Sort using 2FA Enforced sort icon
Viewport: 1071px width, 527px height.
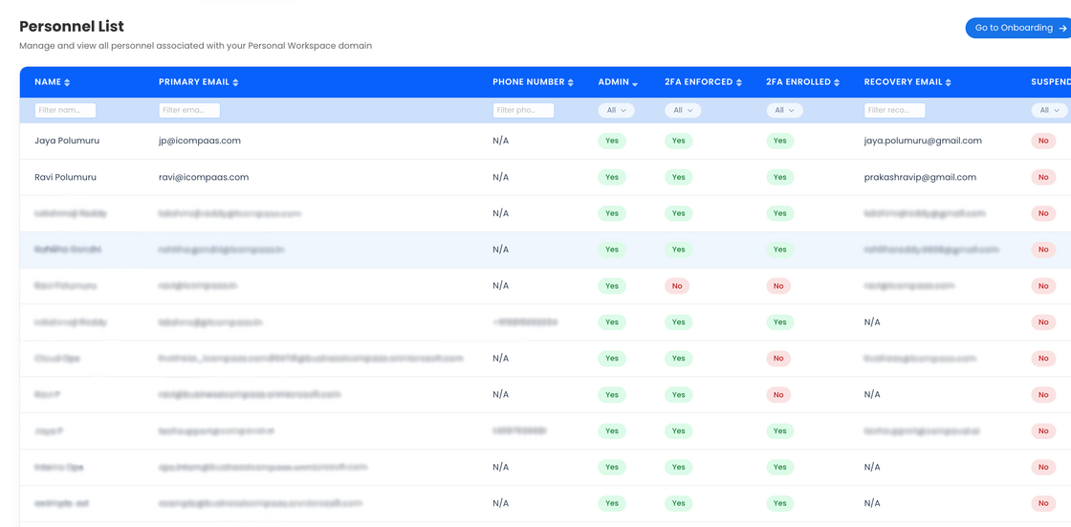[739, 83]
